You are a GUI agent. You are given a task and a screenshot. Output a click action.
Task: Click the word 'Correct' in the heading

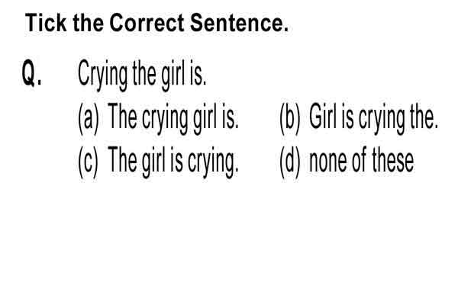[x=147, y=23]
